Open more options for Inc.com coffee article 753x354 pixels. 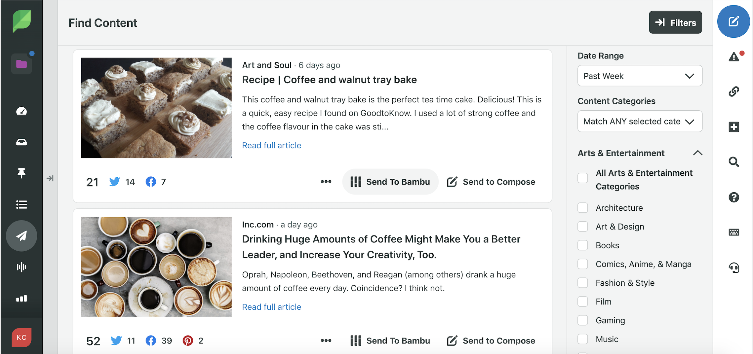tap(326, 340)
